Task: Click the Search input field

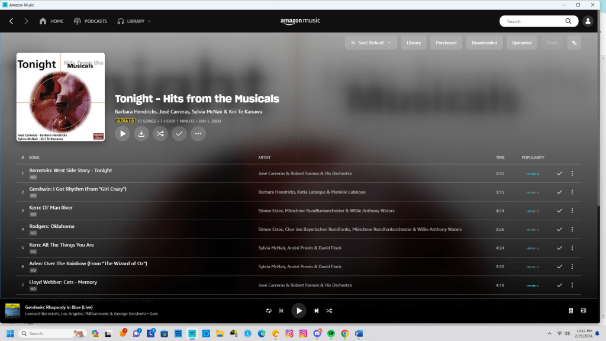Action: point(533,21)
